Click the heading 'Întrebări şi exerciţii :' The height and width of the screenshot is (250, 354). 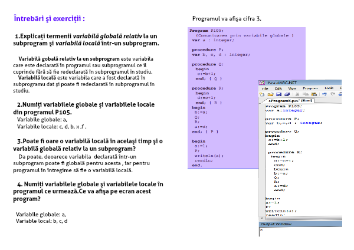(49, 18)
